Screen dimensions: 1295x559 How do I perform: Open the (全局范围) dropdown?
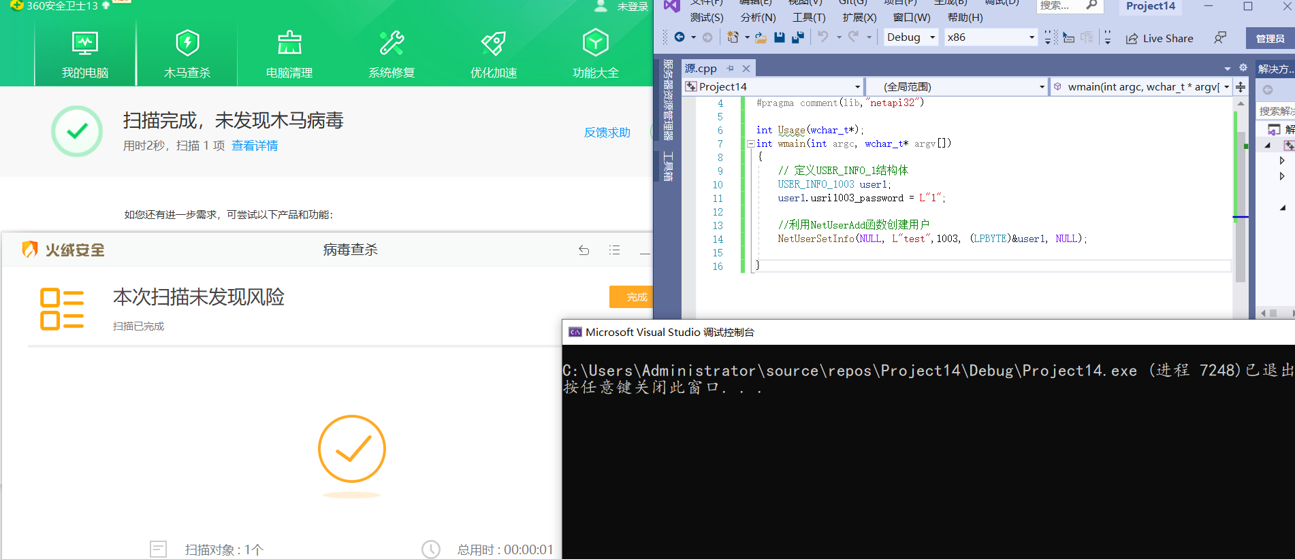point(957,87)
